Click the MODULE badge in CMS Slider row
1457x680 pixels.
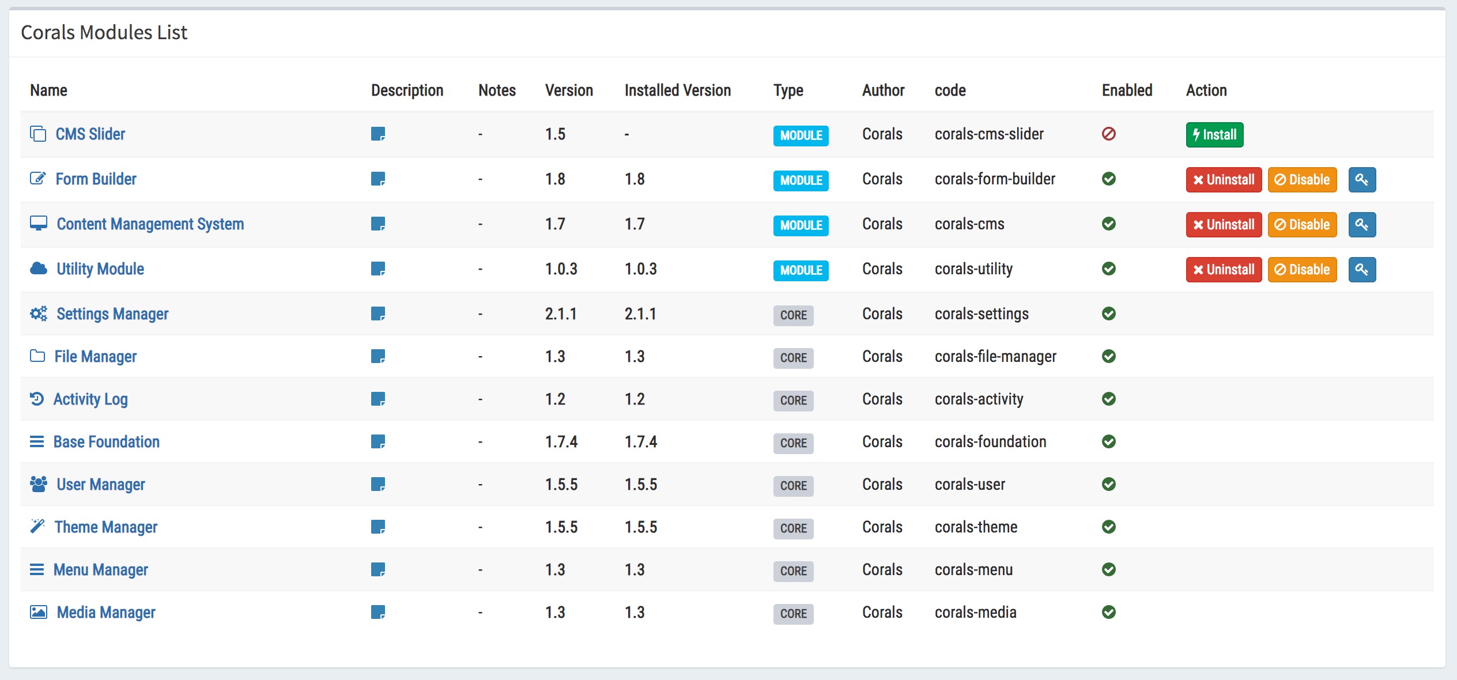[x=801, y=135]
